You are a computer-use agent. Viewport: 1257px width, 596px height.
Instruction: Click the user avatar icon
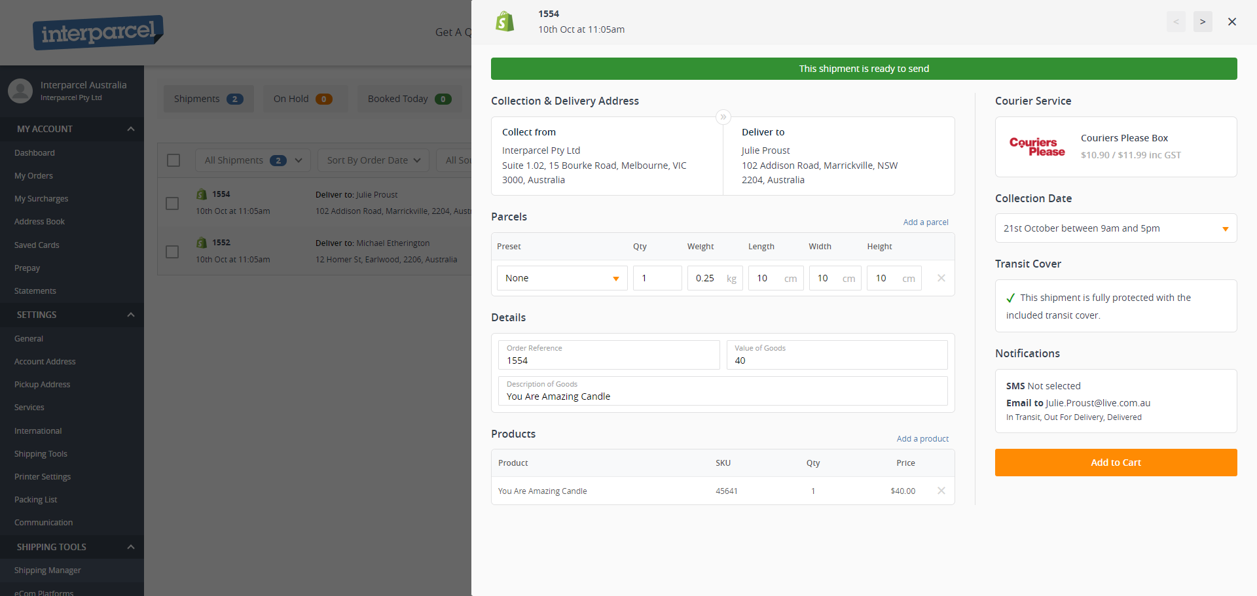pos(20,91)
